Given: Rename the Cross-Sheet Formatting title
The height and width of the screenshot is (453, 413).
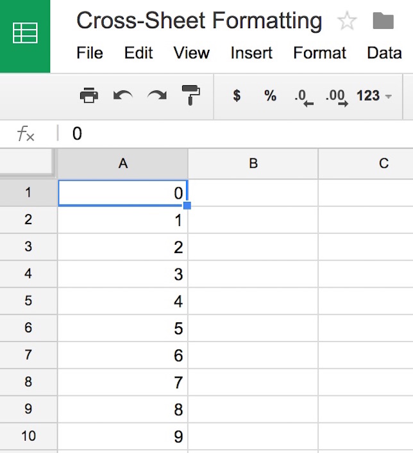Looking at the screenshot, I should click(x=199, y=21).
